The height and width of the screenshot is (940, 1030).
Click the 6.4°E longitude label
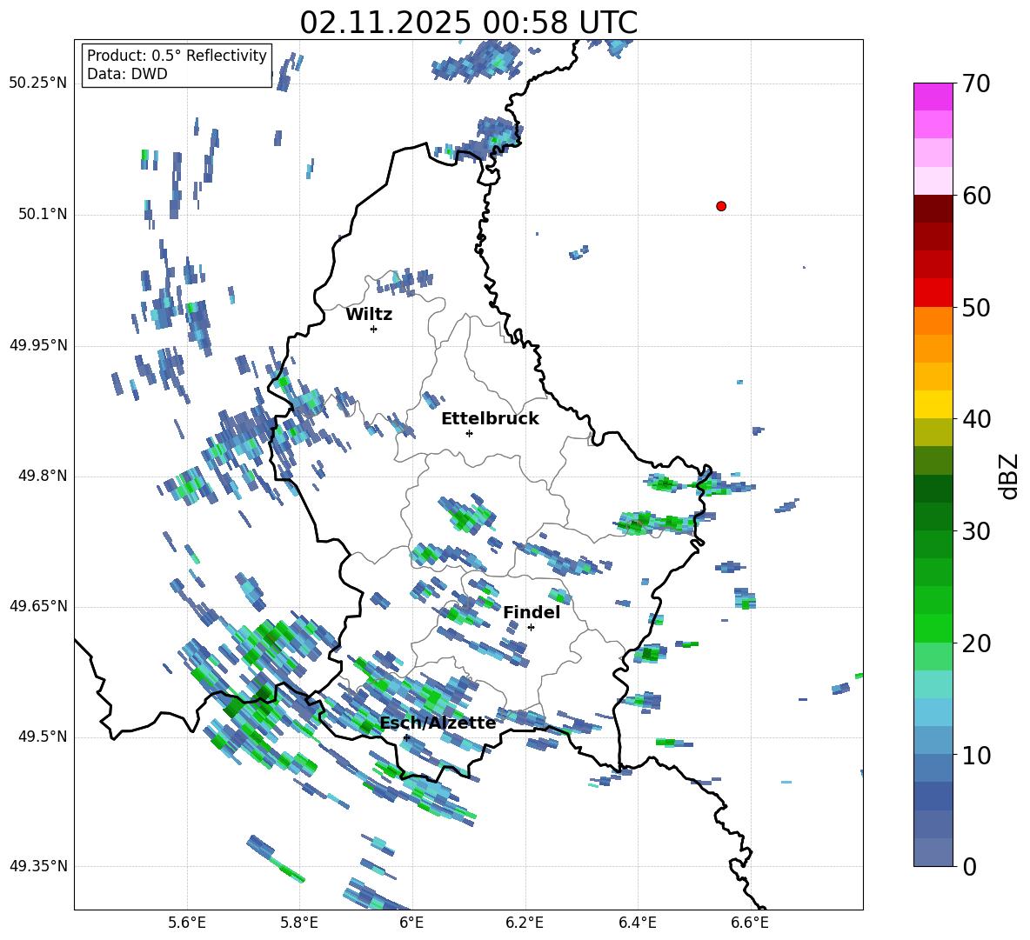637,923
